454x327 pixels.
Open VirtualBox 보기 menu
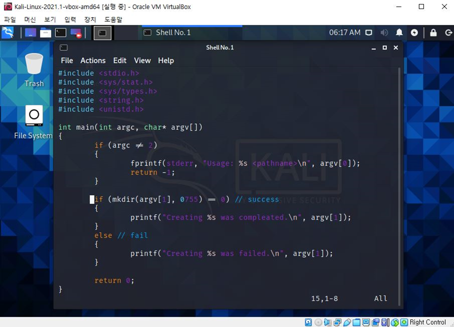(x=50, y=19)
